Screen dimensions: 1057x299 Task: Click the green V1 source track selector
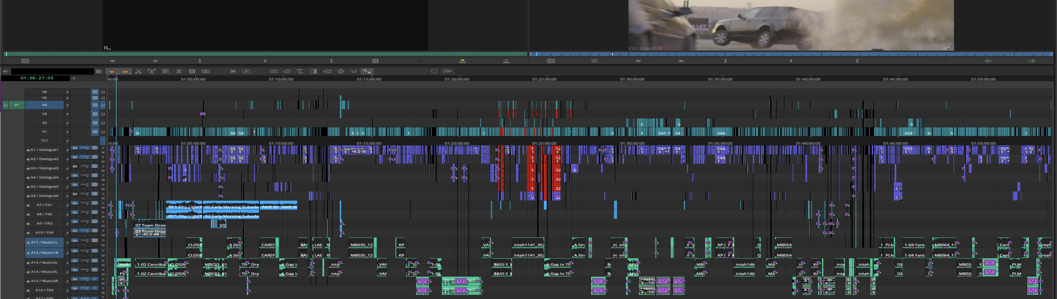click(x=16, y=105)
